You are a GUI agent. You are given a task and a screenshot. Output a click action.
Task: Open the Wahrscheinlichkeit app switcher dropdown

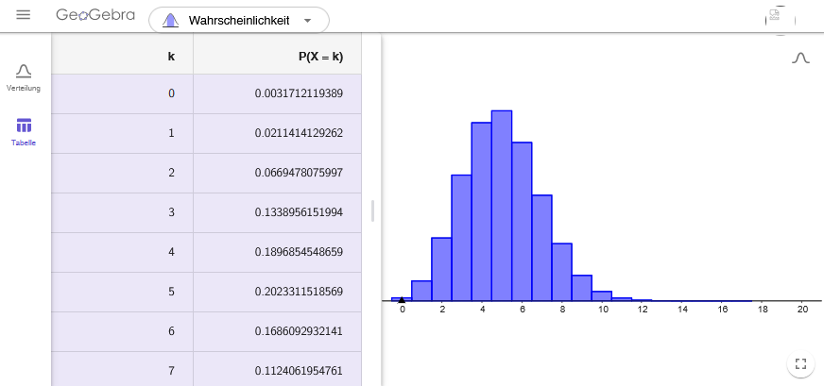point(239,21)
